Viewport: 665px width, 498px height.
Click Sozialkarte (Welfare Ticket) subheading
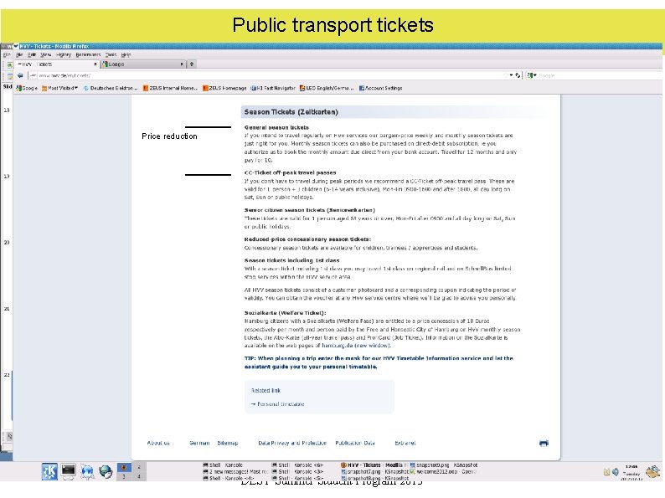285,313
